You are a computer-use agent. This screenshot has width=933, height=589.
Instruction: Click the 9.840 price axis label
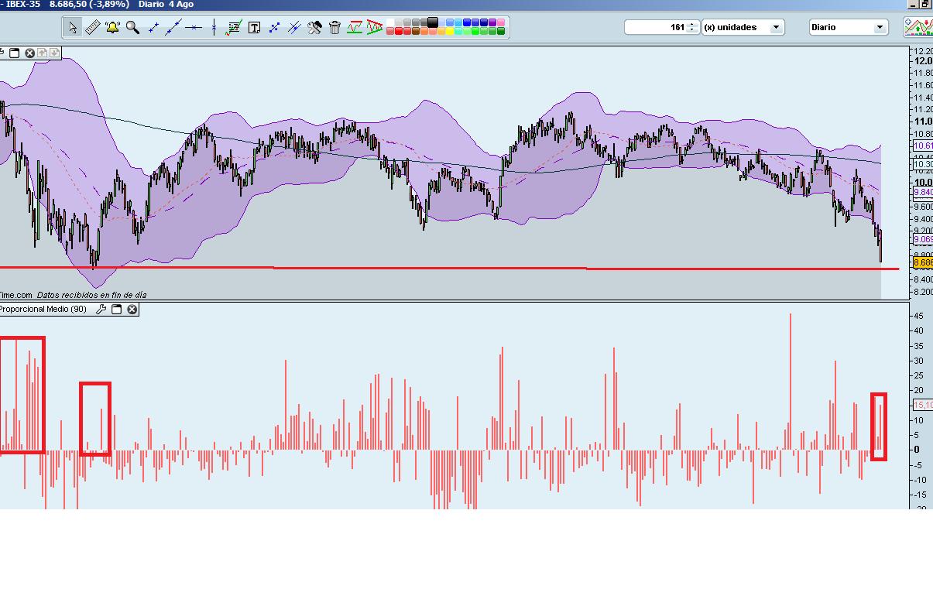click(x=923, y=192)
